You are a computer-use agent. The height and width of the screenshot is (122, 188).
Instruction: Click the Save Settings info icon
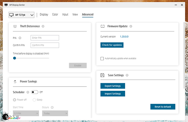(127, 75)
